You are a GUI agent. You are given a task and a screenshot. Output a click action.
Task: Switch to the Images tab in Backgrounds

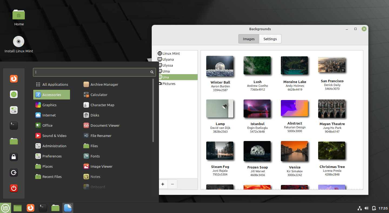(x=249, y=39)
